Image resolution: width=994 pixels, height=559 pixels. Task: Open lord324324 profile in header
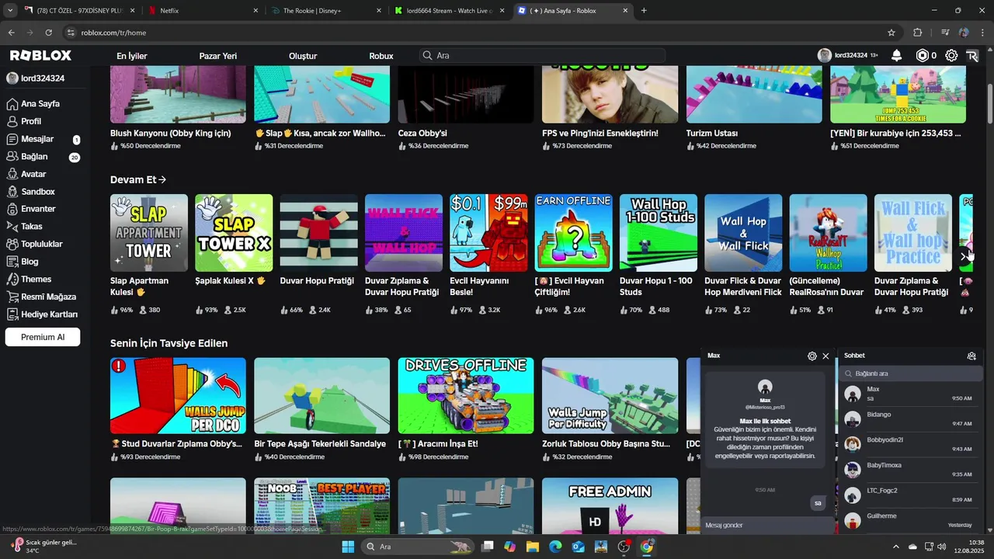point(848,56)
